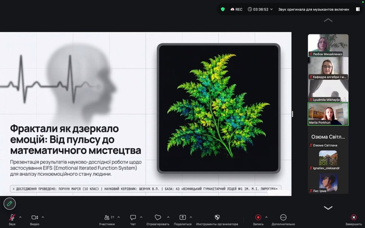Expand the arrow beside Отреагировать

[x=168, y=217]
